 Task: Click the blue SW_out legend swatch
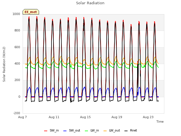point(65,131)
